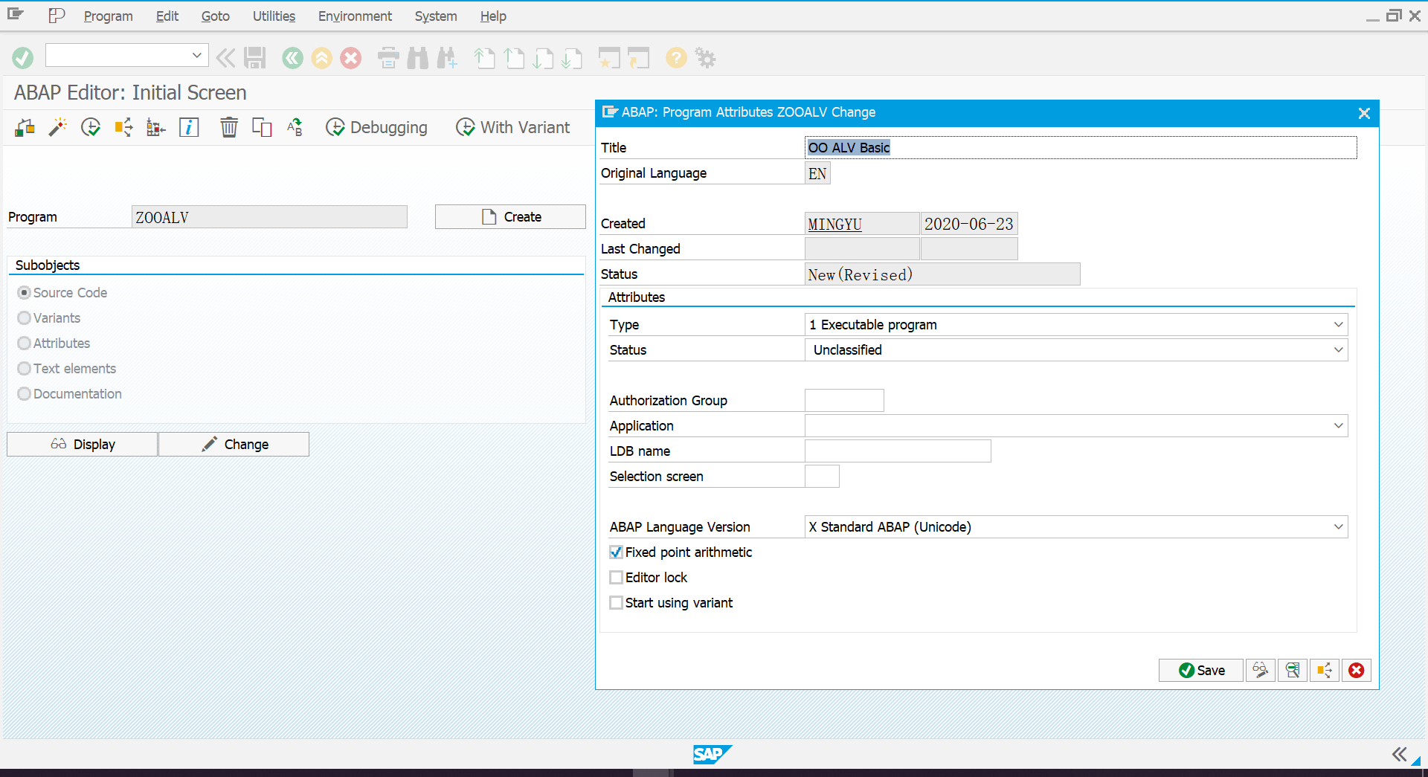
Task: Click the First Page icon
Action: tap(484, 57)
